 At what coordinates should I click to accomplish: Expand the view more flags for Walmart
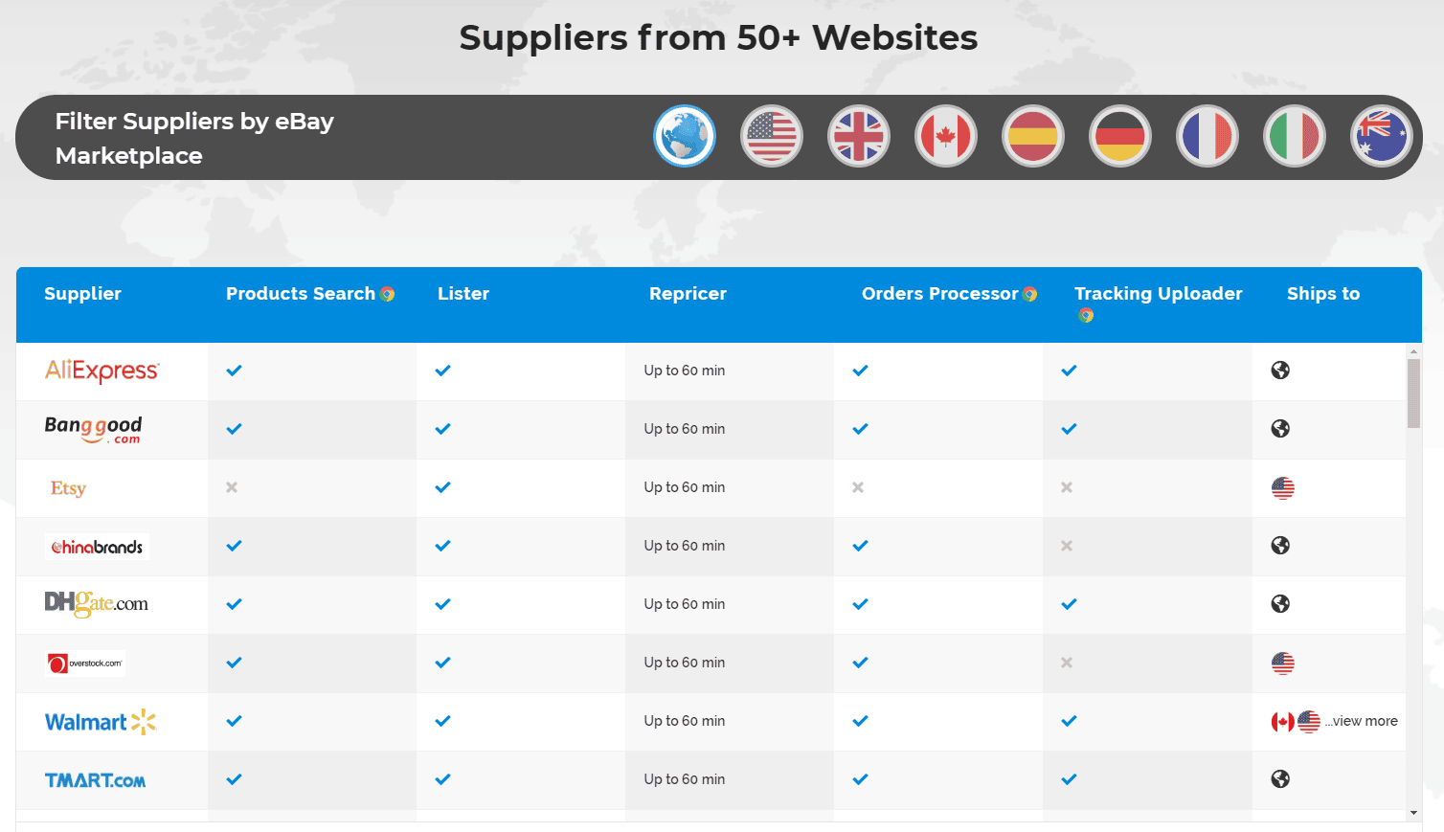(x=1364, y=721)
